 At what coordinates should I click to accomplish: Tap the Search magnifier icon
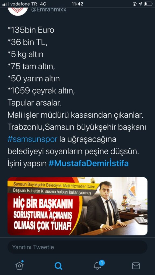[x=58, y=266]
